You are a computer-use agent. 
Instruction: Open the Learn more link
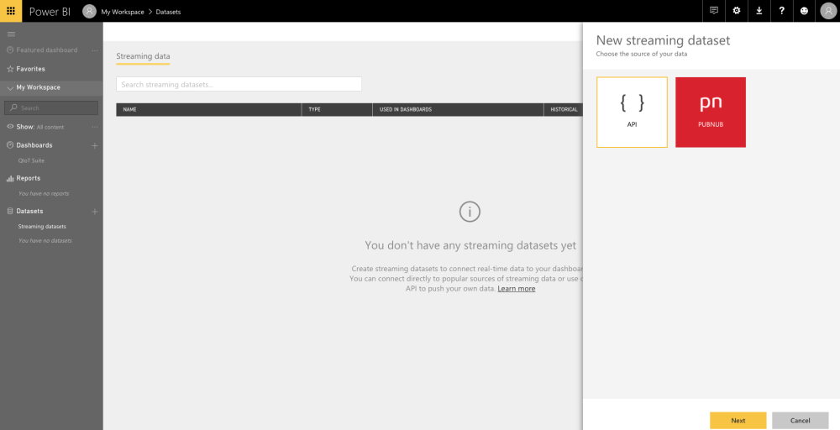[x=517, y=289]
